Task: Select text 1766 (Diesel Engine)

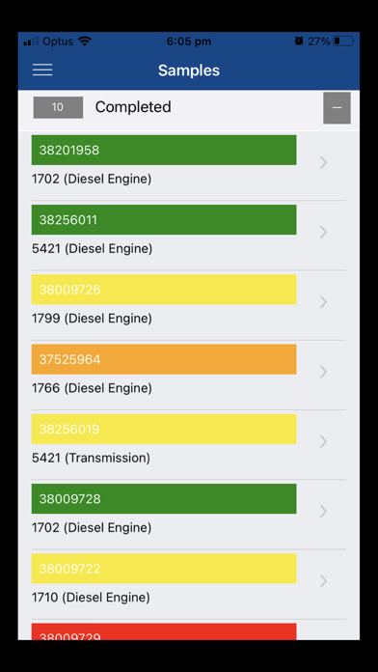Action: click(92, 388)
